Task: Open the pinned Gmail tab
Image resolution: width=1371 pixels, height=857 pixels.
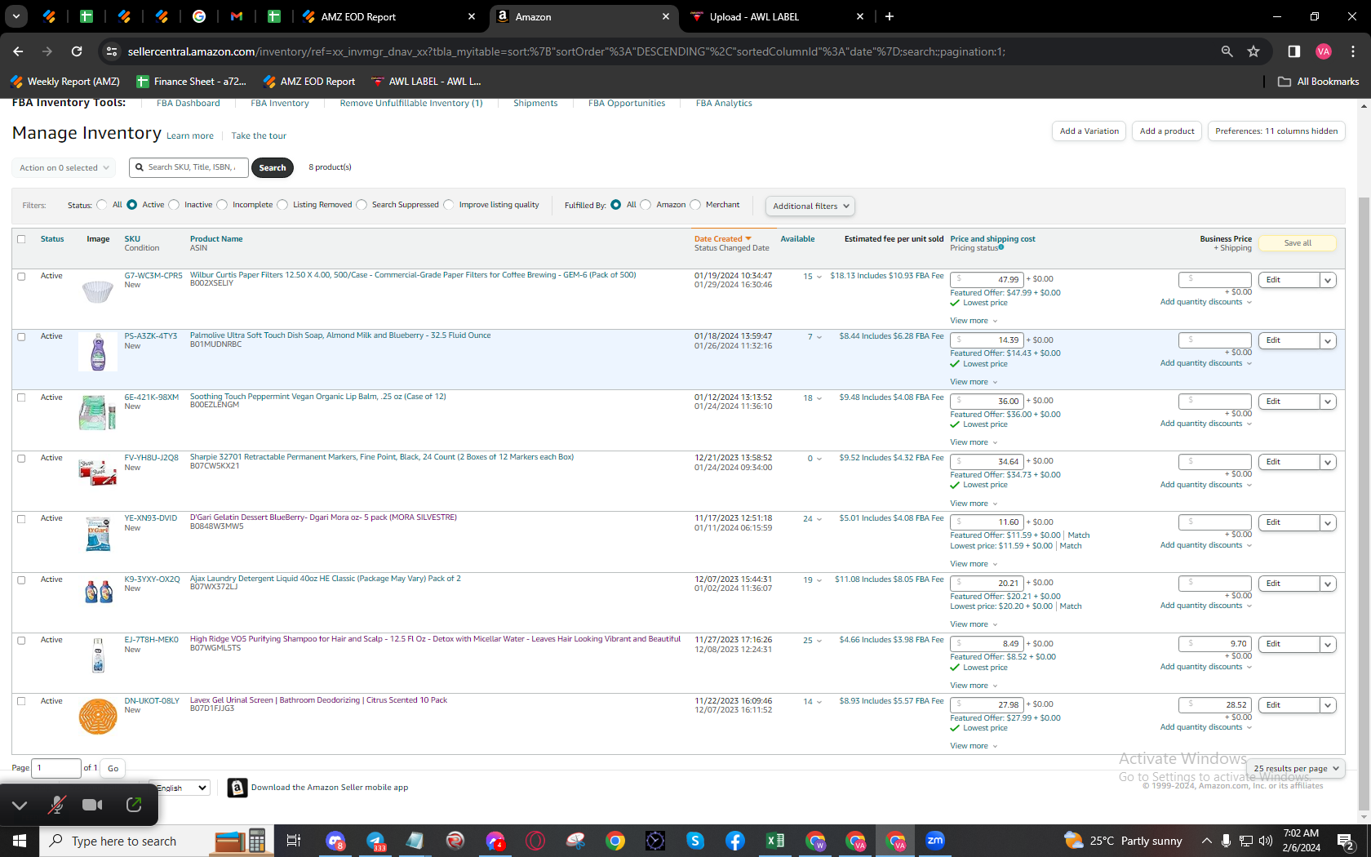Action: 237,16
